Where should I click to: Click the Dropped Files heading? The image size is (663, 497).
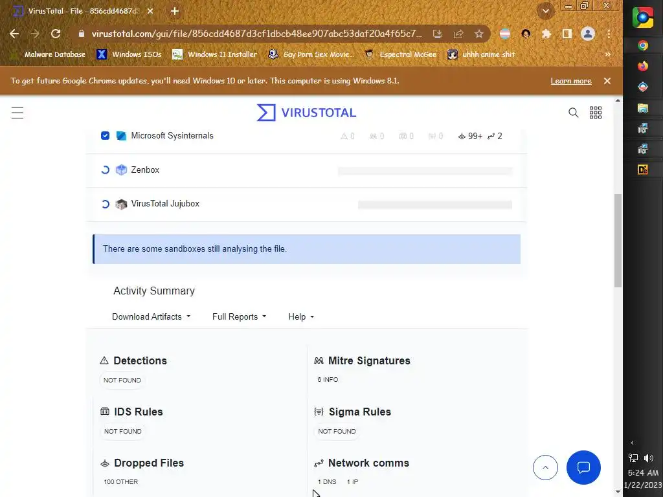tap(149, 463)
